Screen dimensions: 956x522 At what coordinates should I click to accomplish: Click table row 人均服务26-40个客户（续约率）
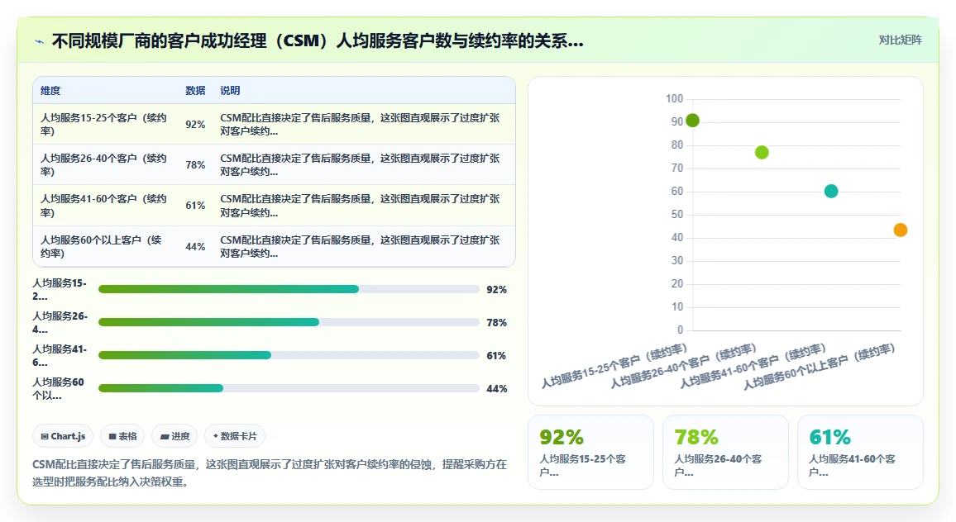274,164
